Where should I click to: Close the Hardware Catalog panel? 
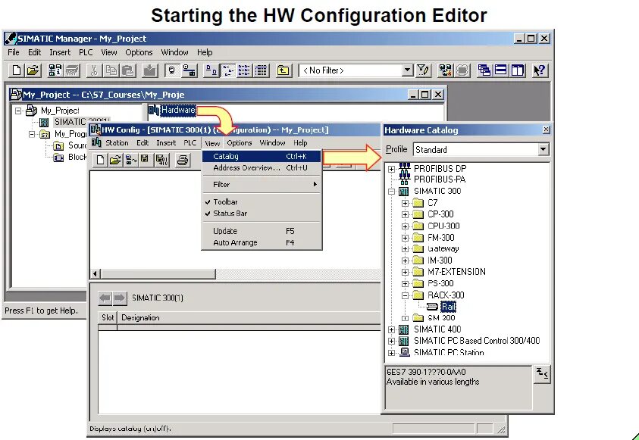(x=546, y=130)
